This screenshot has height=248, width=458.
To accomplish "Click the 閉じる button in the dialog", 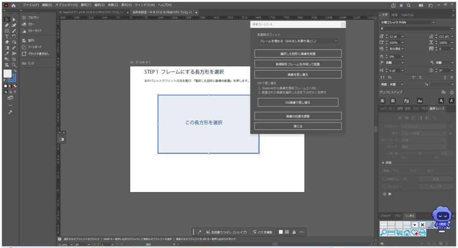I will [298, 126].
